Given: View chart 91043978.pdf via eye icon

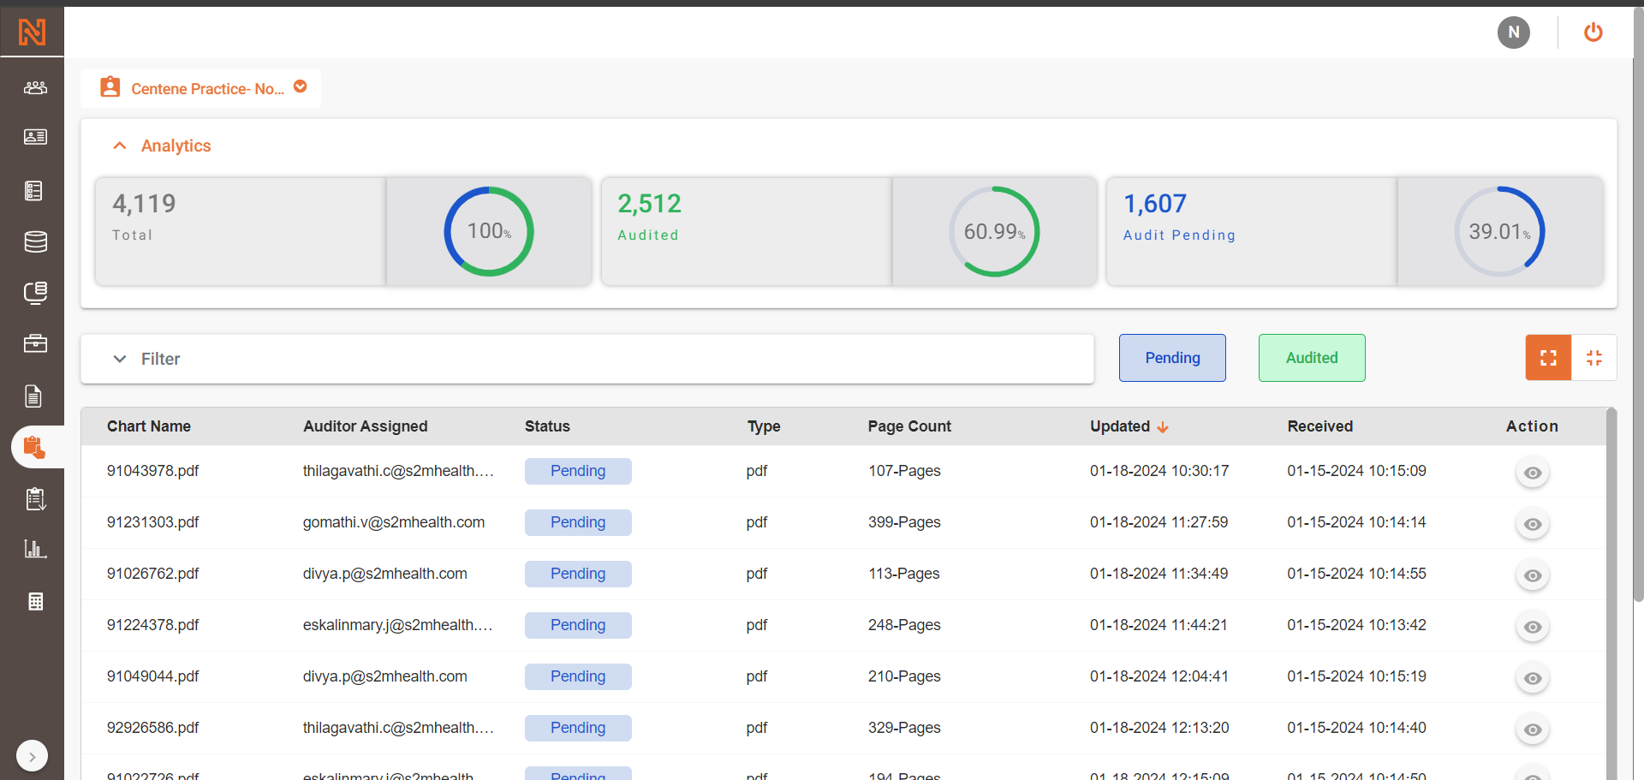Looking at the screenshot, I should (1533, 473).
